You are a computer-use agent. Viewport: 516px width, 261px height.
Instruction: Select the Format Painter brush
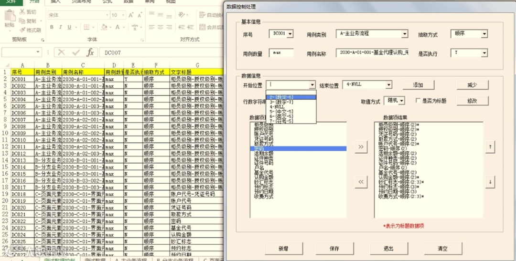coord(22,30)
